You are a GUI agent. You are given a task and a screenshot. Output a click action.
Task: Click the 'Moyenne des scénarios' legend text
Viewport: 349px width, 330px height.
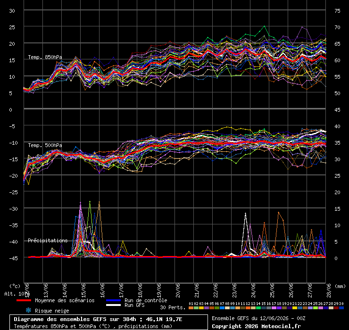point(65,300)
